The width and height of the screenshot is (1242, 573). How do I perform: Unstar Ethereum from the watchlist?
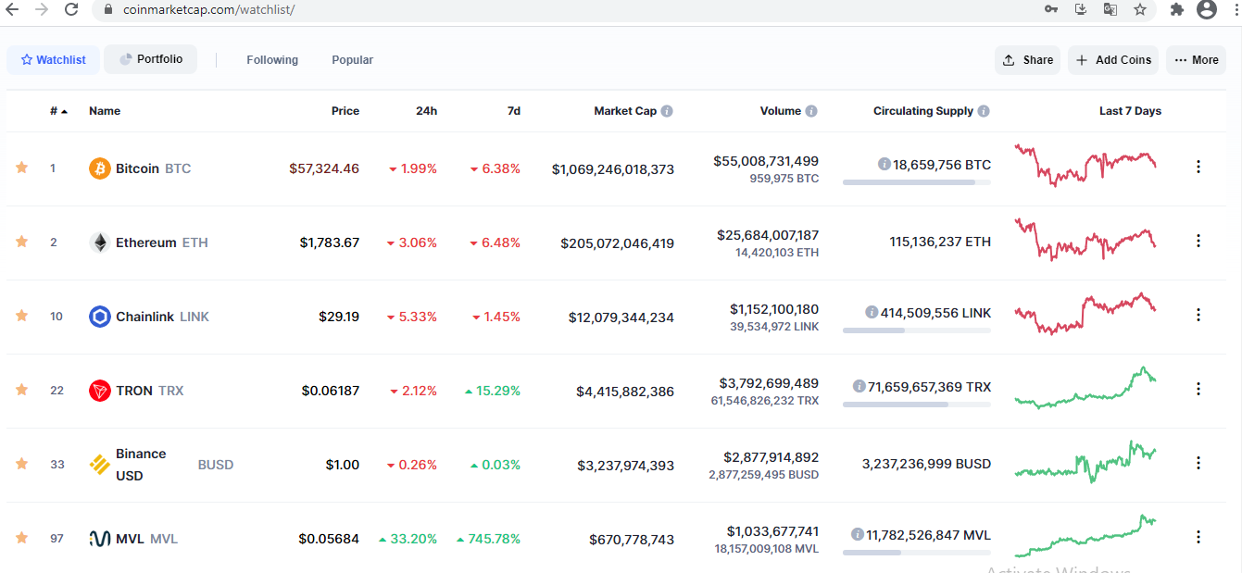tap(21, 242)
